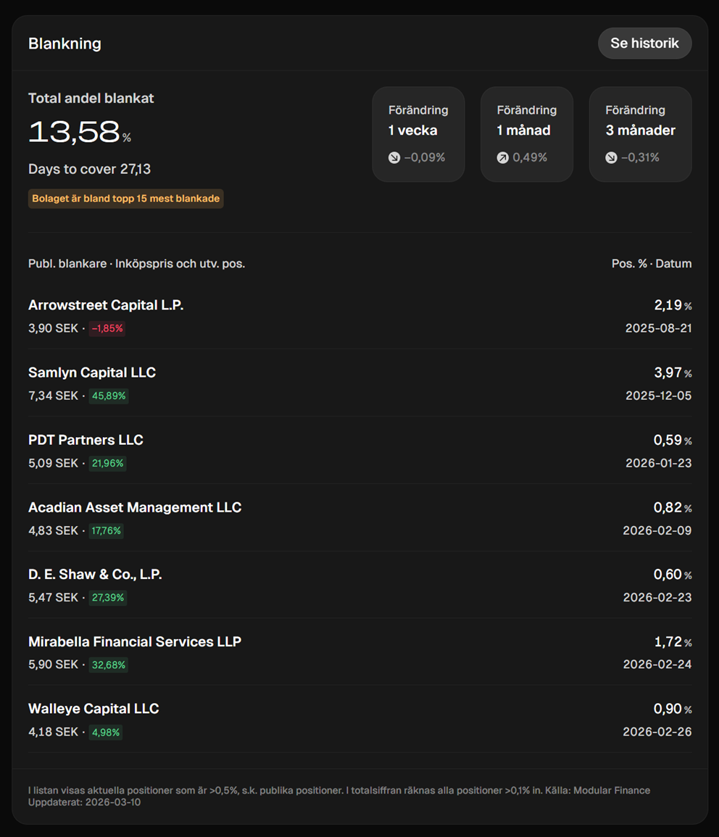The image size is (719, 837).
Task: Select PDT Partners LLC name
Action: pos(86,440)
